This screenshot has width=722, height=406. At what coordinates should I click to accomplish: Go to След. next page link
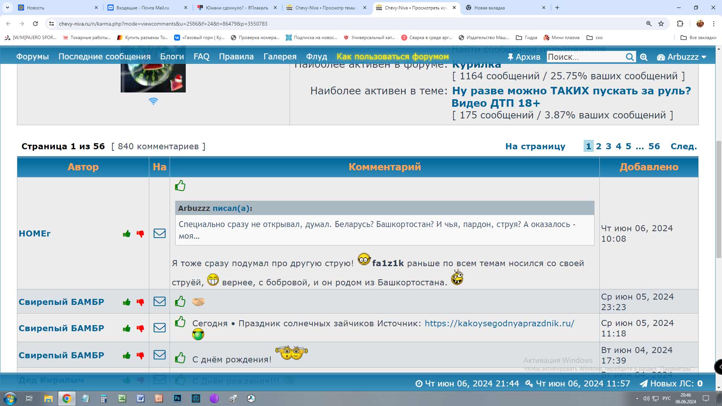coord(683,146)
